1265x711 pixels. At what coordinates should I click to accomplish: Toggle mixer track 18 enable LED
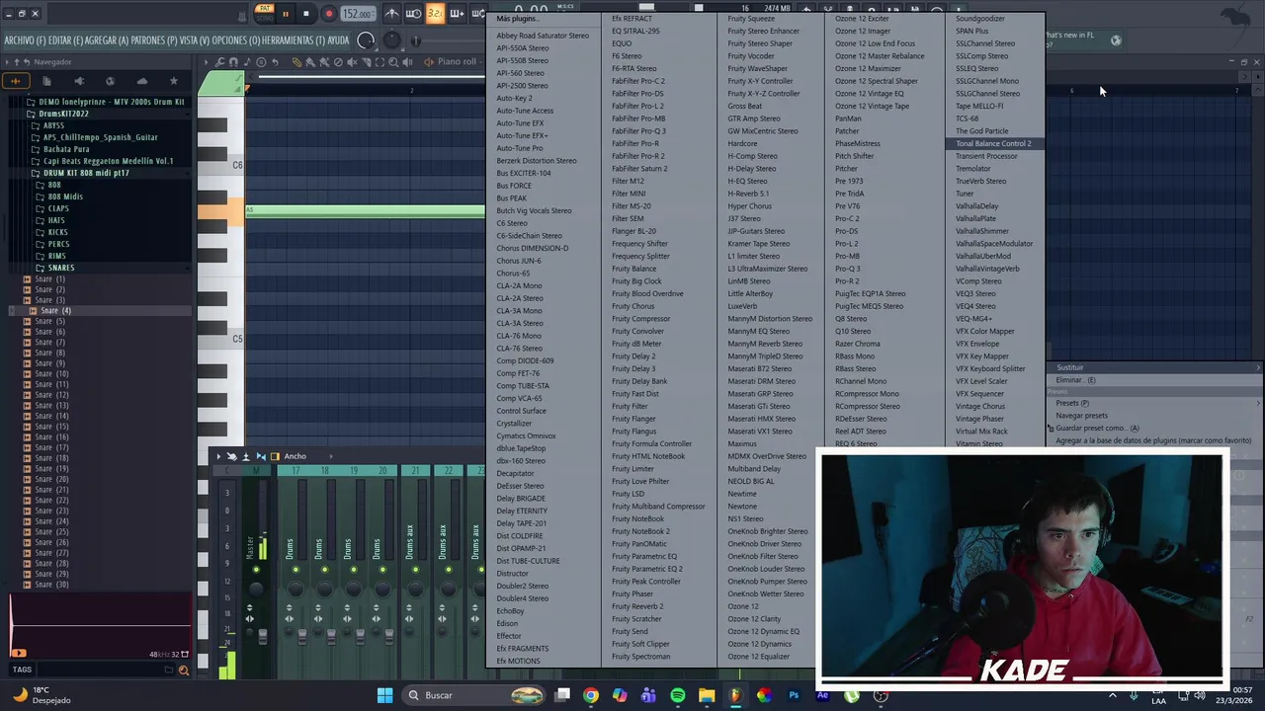[x=324, y=570]
